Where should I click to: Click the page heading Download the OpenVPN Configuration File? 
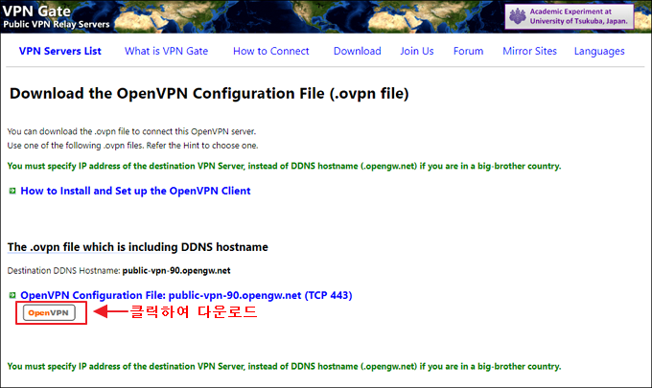[x=209, y=94]
